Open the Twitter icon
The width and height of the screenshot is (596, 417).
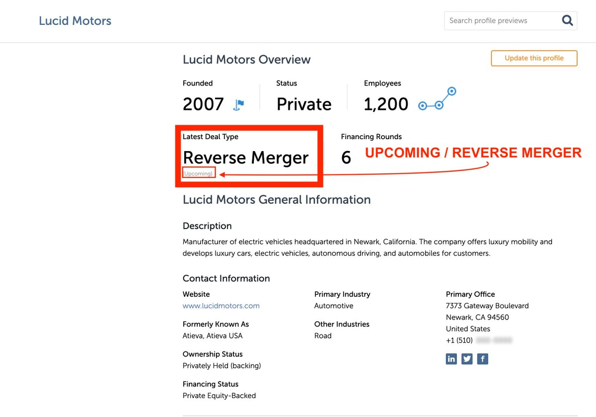(467, 358)
